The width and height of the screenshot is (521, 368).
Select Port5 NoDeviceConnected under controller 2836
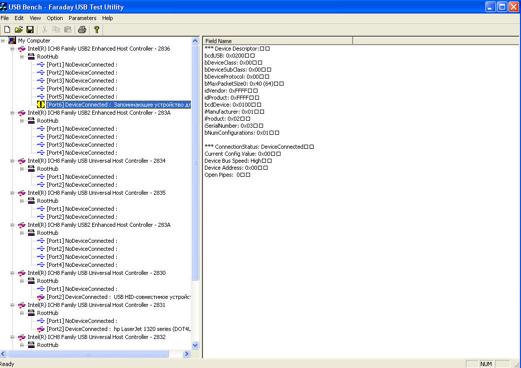coord(82,97)
